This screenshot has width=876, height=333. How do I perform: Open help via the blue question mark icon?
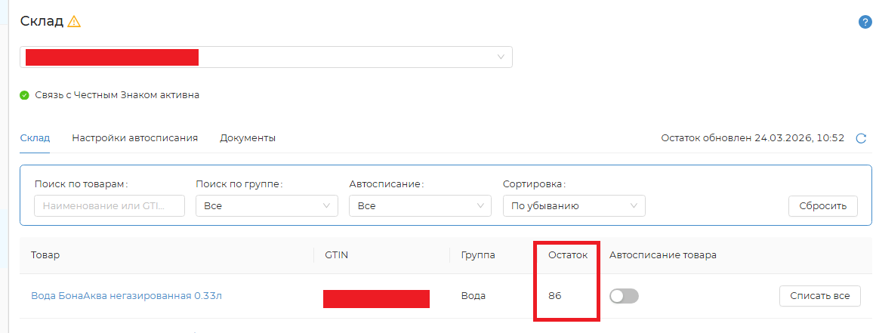coord(865,22)
